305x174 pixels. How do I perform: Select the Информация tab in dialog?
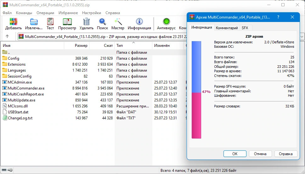[x=202, y=27]
